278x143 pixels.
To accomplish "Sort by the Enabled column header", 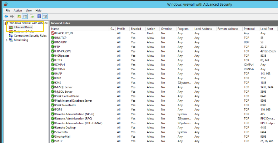I will pyautogui.click(x=138, y=29).
